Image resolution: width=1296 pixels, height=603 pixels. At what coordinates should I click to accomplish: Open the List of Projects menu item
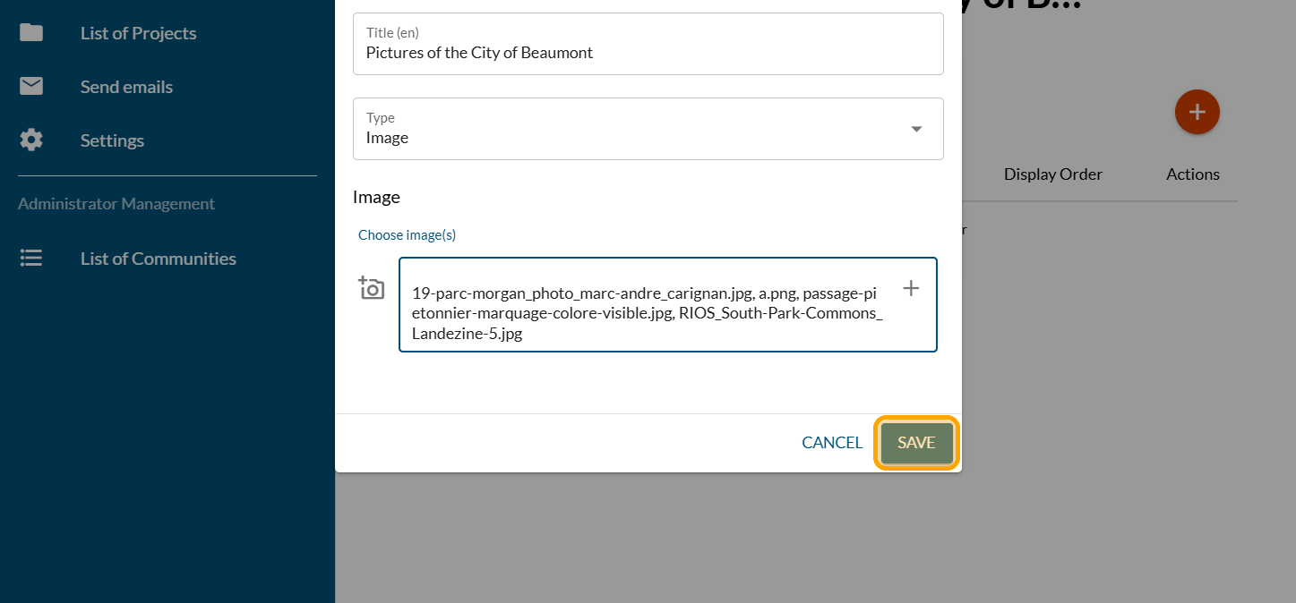[x=138, y=33]
